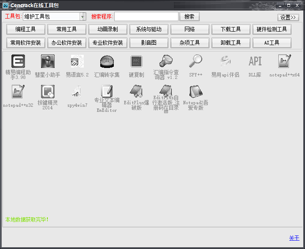Open 动画录制 category
This screenshot has height=249, width=305.
tap(108, 29)
